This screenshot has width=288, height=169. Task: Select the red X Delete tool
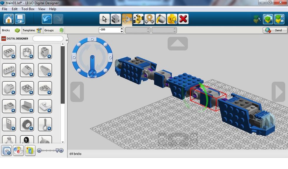[x=183, y=19]
